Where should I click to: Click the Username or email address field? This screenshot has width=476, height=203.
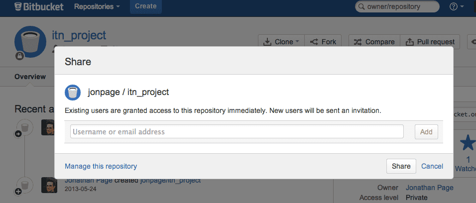237,131
